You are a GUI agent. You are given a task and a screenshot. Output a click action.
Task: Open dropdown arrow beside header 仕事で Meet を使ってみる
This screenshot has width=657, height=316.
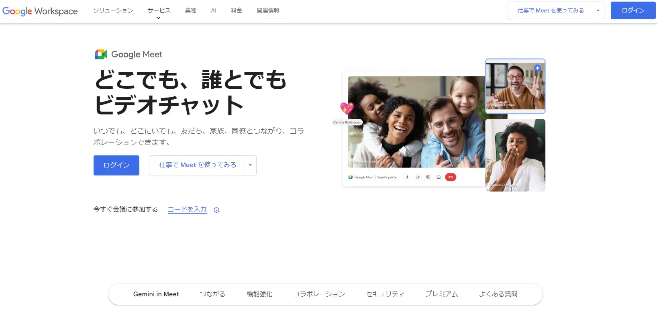(598, 10)
